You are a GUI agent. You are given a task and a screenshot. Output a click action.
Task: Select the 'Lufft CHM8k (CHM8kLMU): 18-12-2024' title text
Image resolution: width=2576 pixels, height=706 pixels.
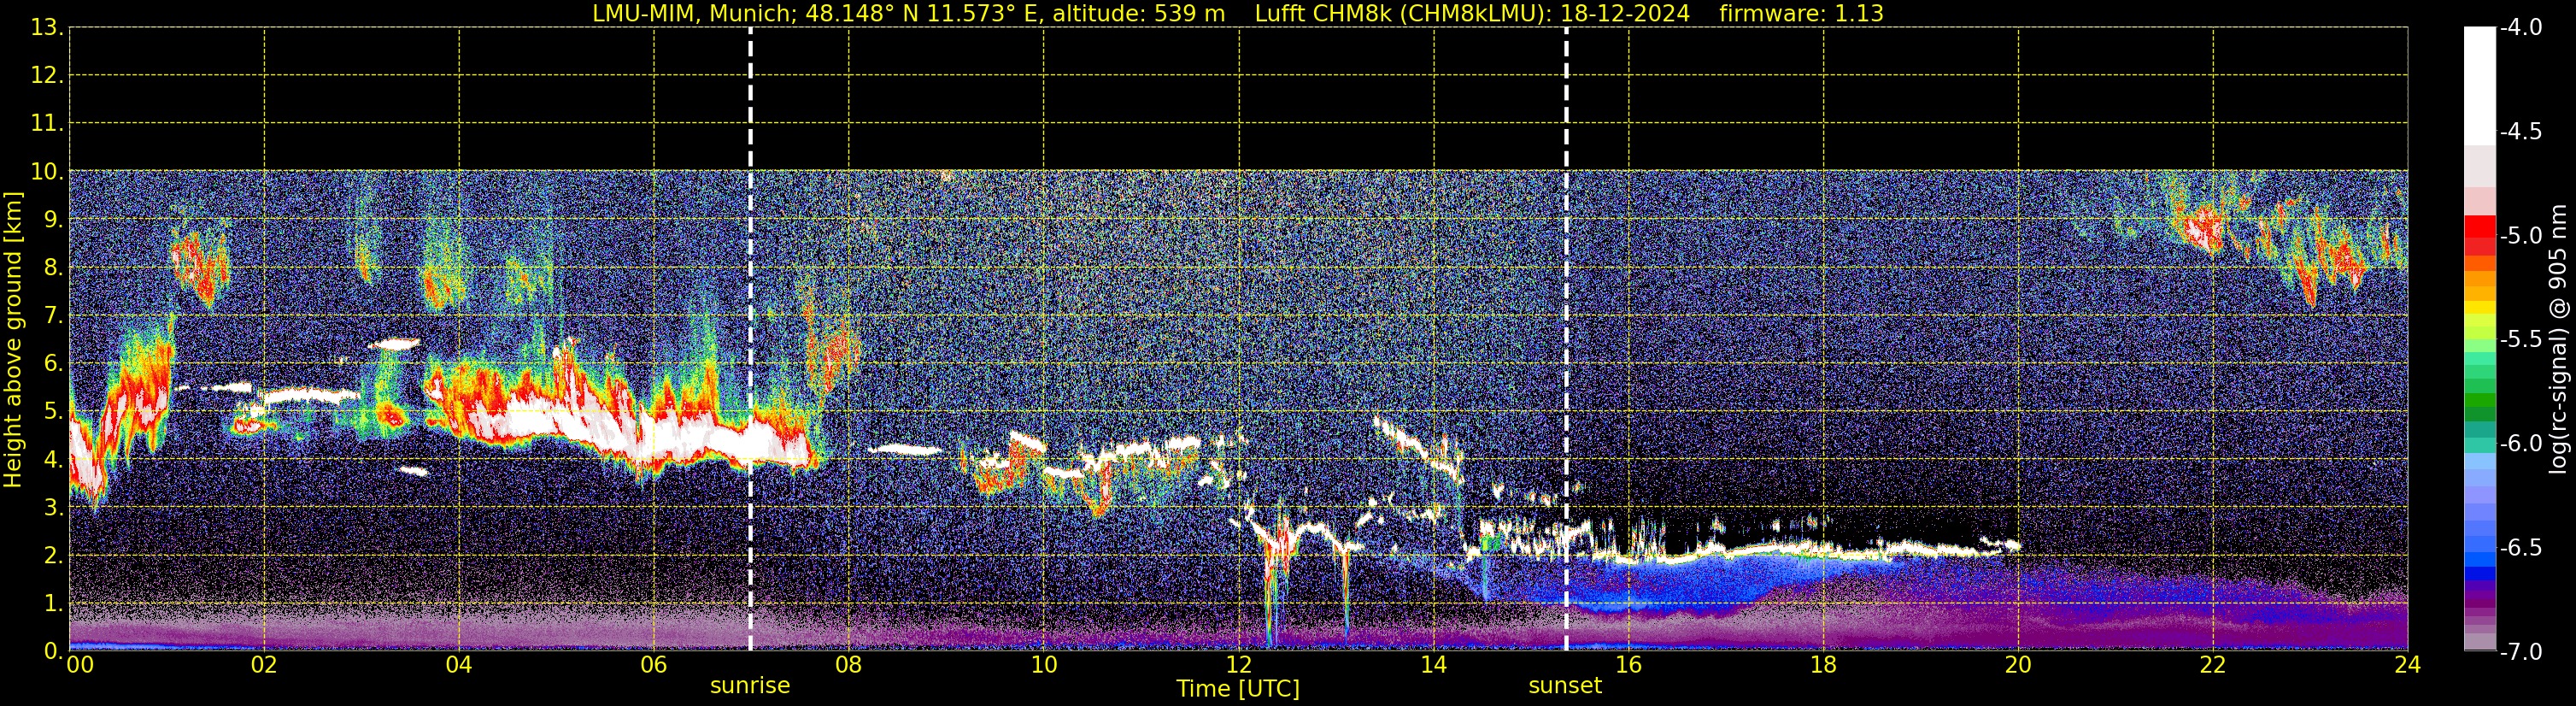(1472, 14)
